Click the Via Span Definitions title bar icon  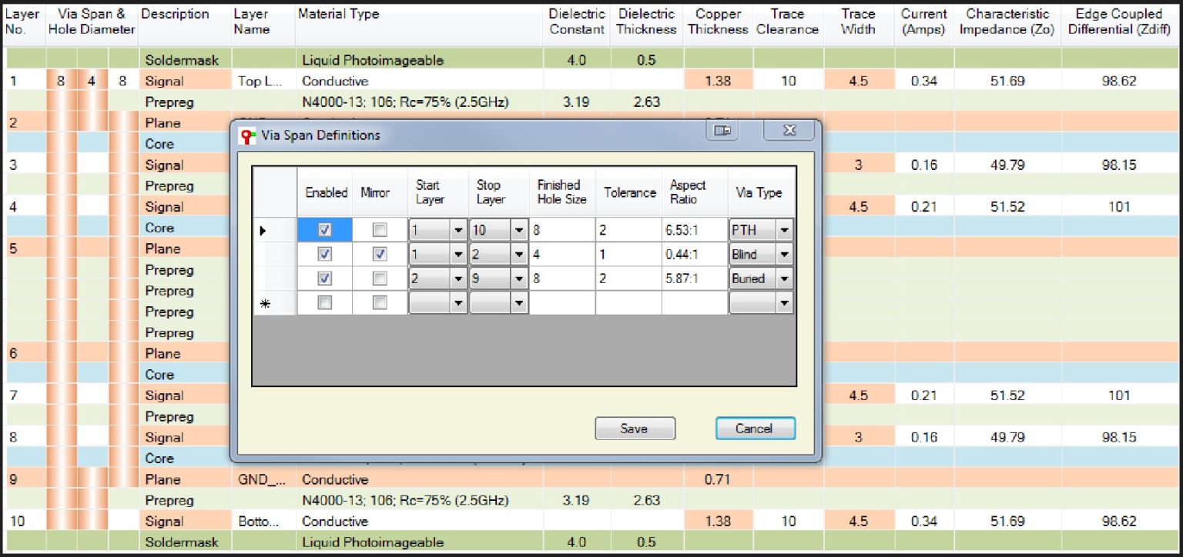248,135
